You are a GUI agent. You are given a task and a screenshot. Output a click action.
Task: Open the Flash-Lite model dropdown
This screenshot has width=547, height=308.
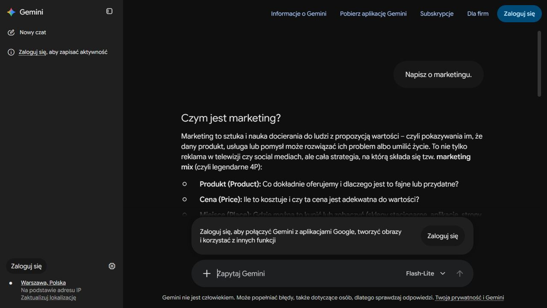426,273
